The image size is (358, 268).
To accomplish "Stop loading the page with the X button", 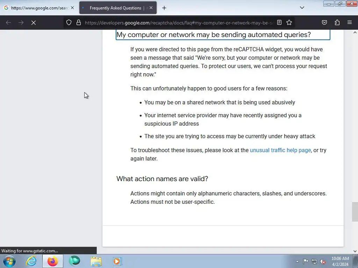I will [33, 23].
